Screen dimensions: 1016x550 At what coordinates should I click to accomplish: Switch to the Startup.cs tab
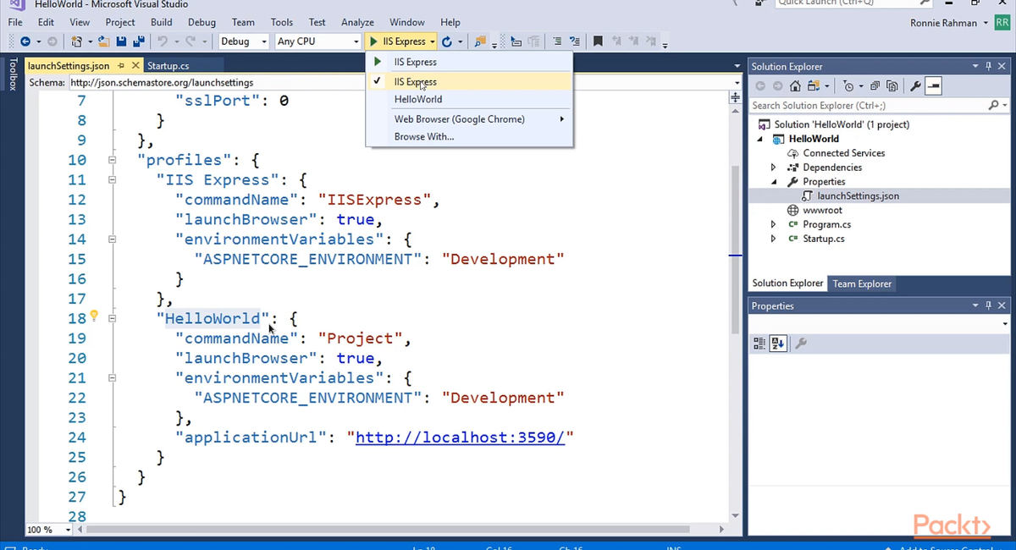tap(168, 66)
